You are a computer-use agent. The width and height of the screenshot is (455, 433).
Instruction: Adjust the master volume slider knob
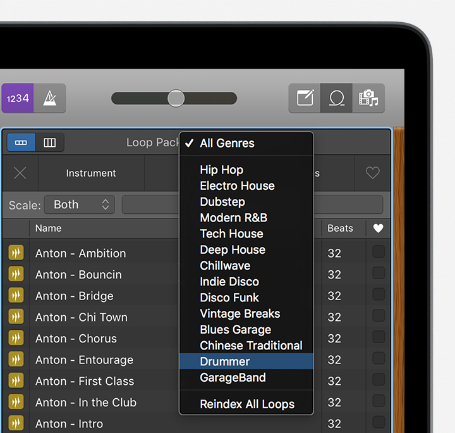click(176, 98)
